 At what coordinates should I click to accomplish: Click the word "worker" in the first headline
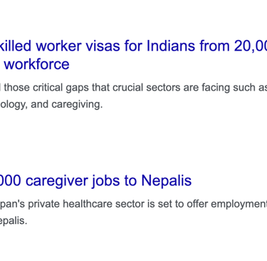coord(58,46)
